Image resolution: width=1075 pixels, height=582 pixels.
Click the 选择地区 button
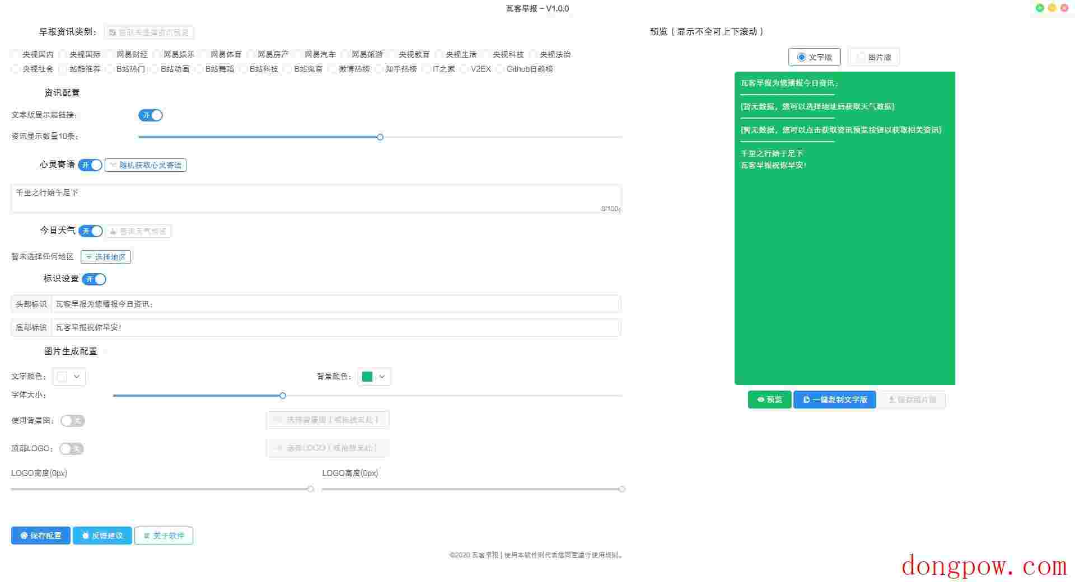tap(106, 257)
